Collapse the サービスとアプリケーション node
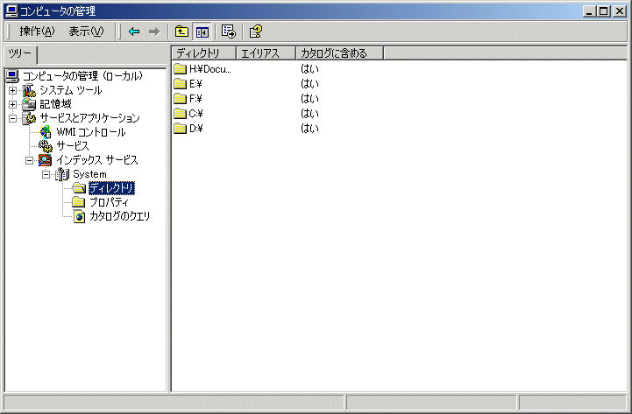Viewport: 632px width, 414px height. pyautogui.click(x=12, y=118)
